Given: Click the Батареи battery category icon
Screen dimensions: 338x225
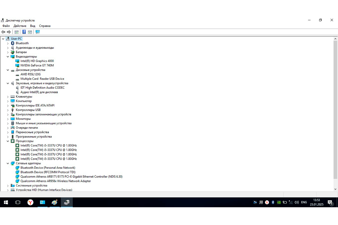Looking at the screenshot, I should 13,52.
